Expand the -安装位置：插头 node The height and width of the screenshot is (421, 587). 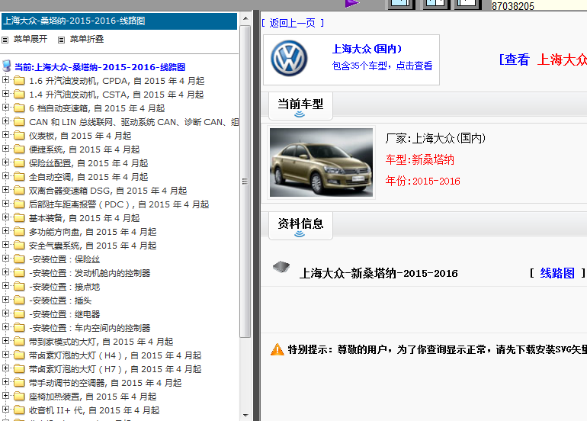tap(5, 300)
